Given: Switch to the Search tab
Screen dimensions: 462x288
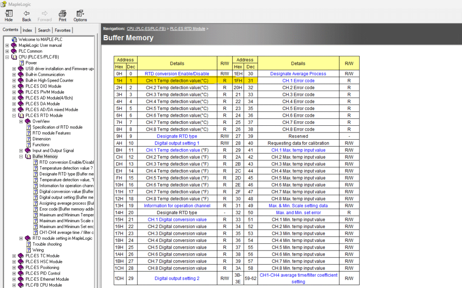Looking at the screenshot, I should click(44, 30).
